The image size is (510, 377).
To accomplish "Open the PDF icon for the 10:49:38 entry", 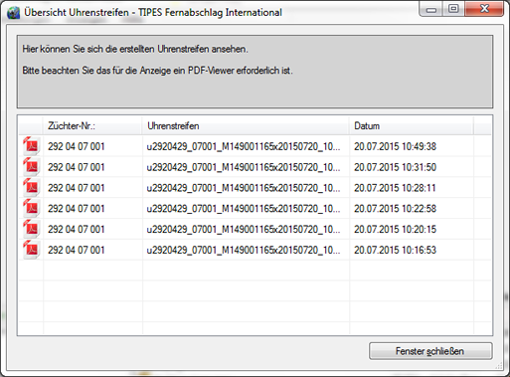I will click(x=32, y=146).
